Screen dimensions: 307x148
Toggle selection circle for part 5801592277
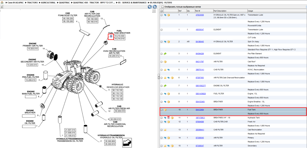(x=161, y=85)
